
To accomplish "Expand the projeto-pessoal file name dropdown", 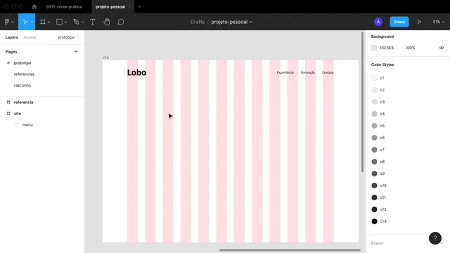I will coord(231,22).
